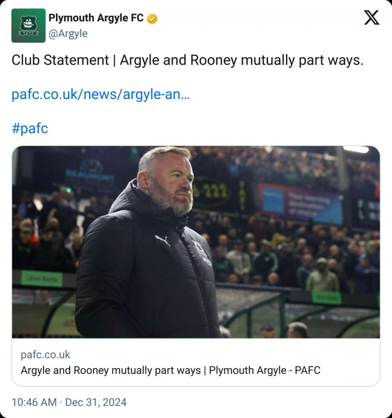Open the card title "Argyle and Rooney mutually part ways"
Image resolution: width=392 pixels, height=418 pixels.
[110, 370]
